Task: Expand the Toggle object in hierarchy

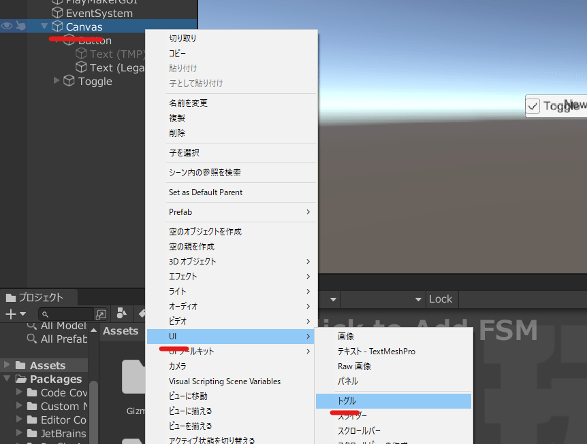Action: [x=57, y=81]
